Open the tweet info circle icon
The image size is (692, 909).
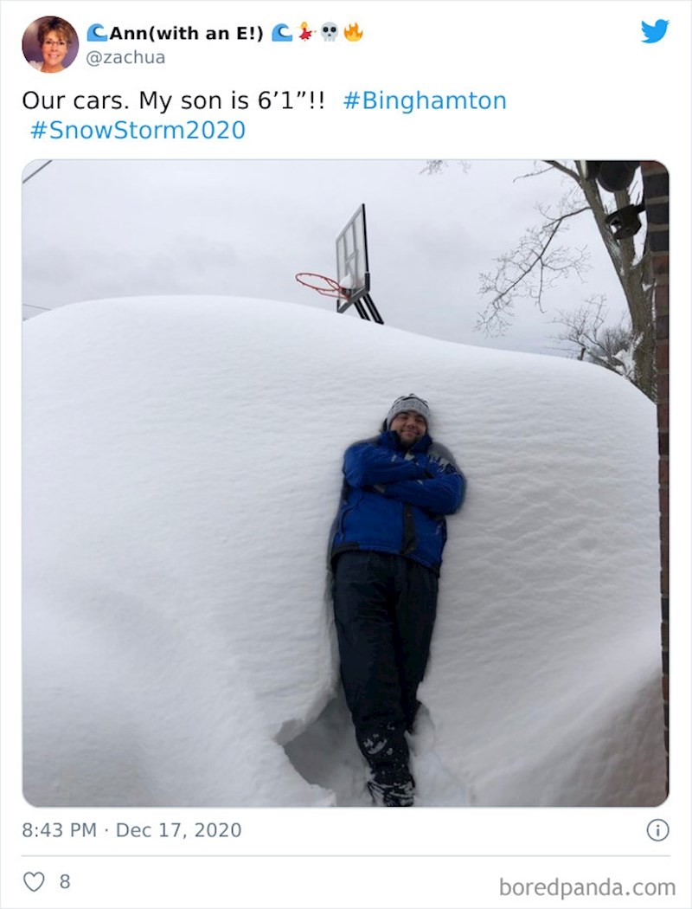coord(657,830)
